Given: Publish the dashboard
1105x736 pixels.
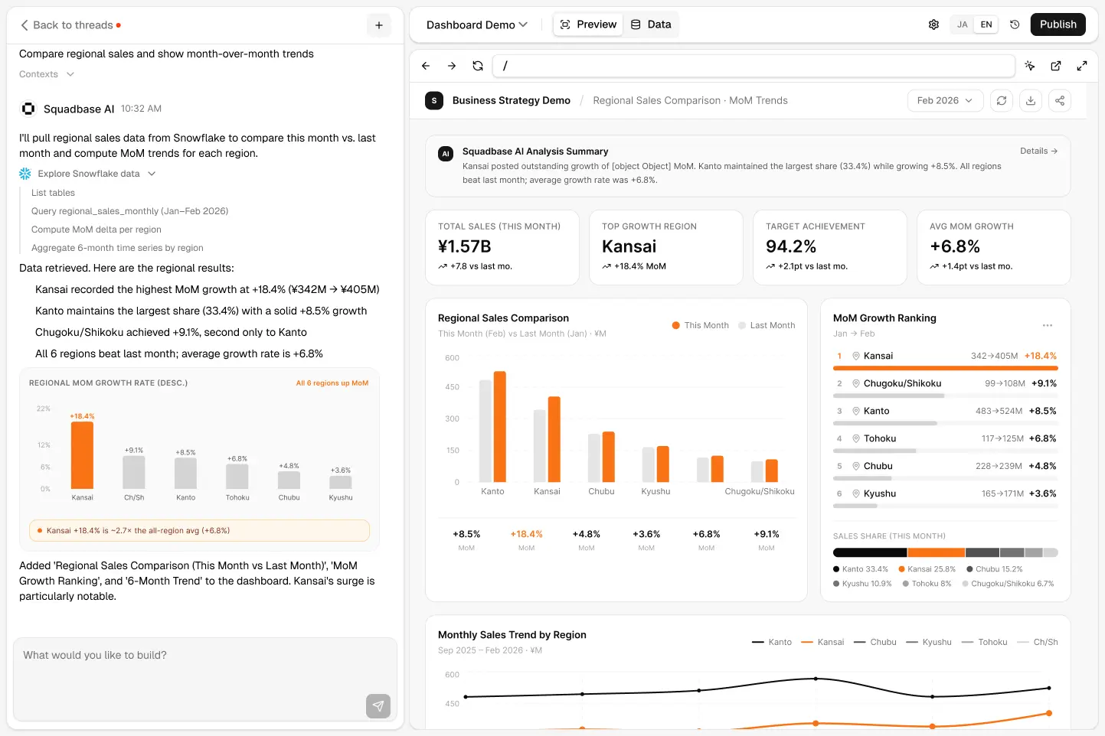Looking at the screenshot, I should point(1058,24).
